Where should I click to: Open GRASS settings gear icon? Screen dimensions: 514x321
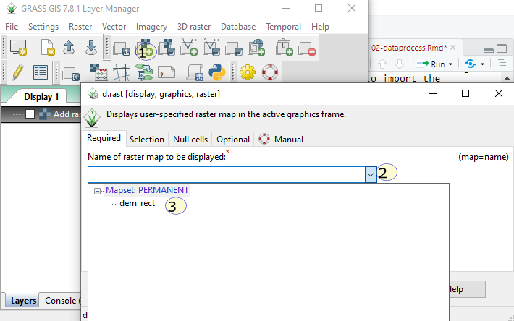click(x=248, y=72)
